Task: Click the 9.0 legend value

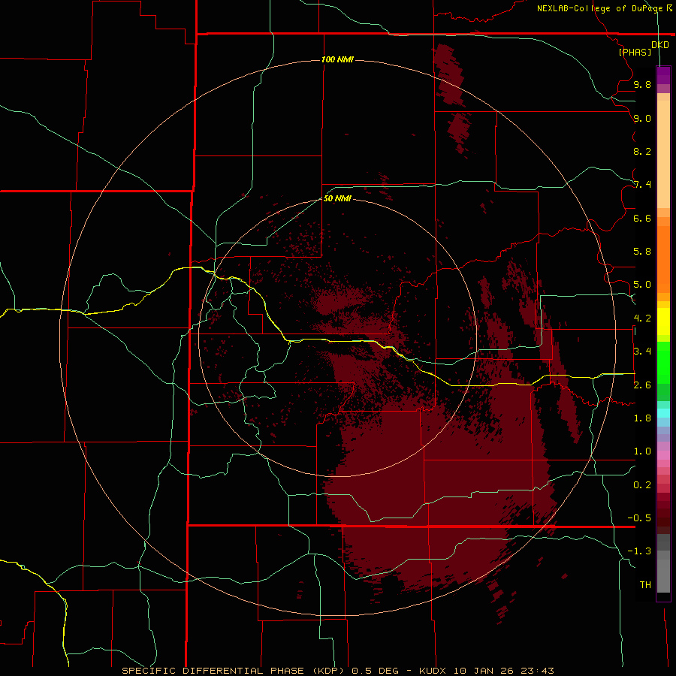Action: [x=642, y=118]
